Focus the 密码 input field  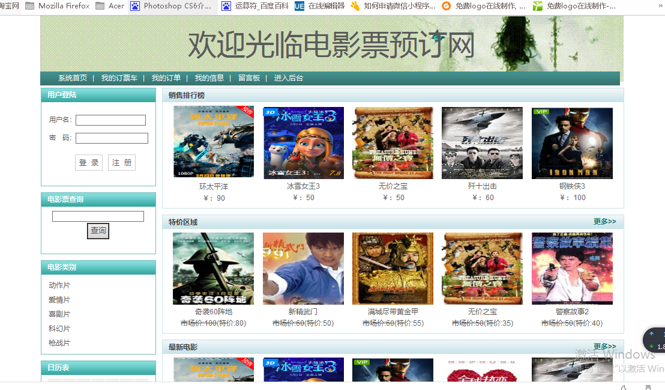coord(112,138)
